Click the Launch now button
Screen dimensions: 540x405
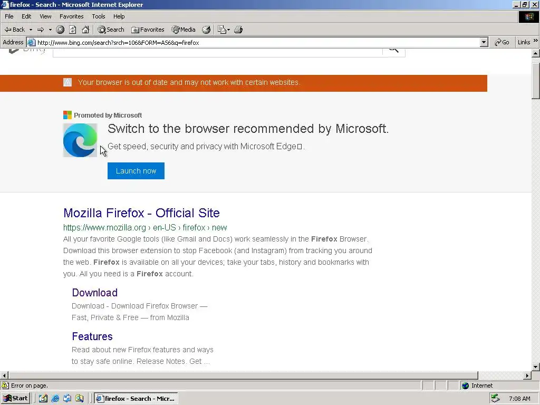pos(136,171)
